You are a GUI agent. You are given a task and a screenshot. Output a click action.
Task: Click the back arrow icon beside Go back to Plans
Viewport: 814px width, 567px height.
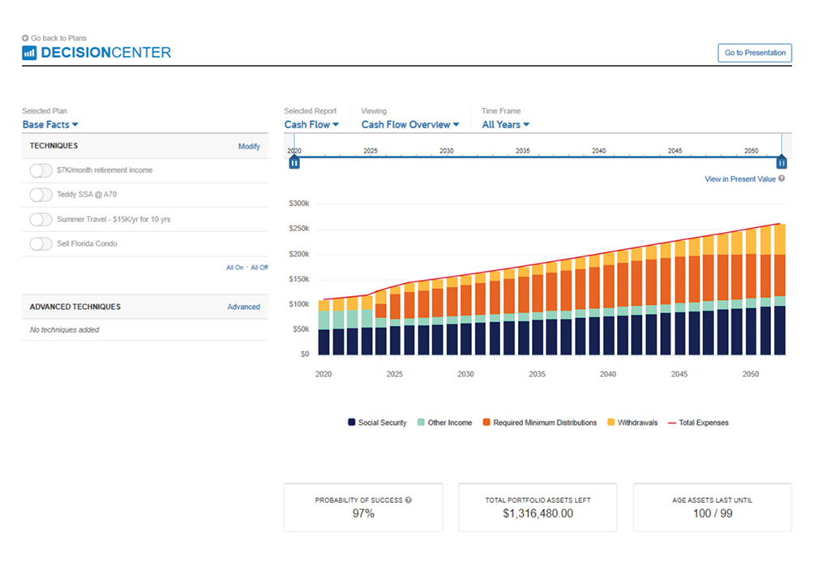click(x=25, y=38)
